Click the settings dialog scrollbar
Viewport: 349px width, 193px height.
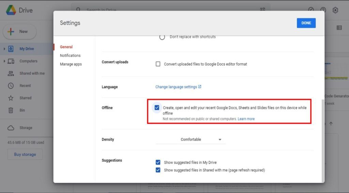[323, 141]
